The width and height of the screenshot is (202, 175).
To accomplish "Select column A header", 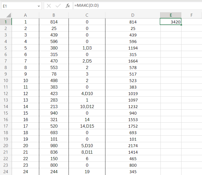I will point(25,15).
